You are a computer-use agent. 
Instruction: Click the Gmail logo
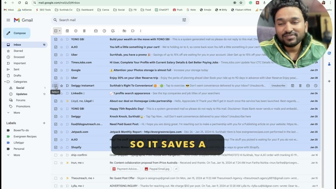coord(23,20)
